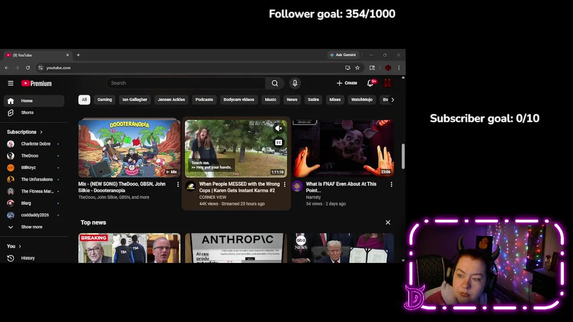Show more filter chips with right arrow
573x322 pixels.
(393, 99)
